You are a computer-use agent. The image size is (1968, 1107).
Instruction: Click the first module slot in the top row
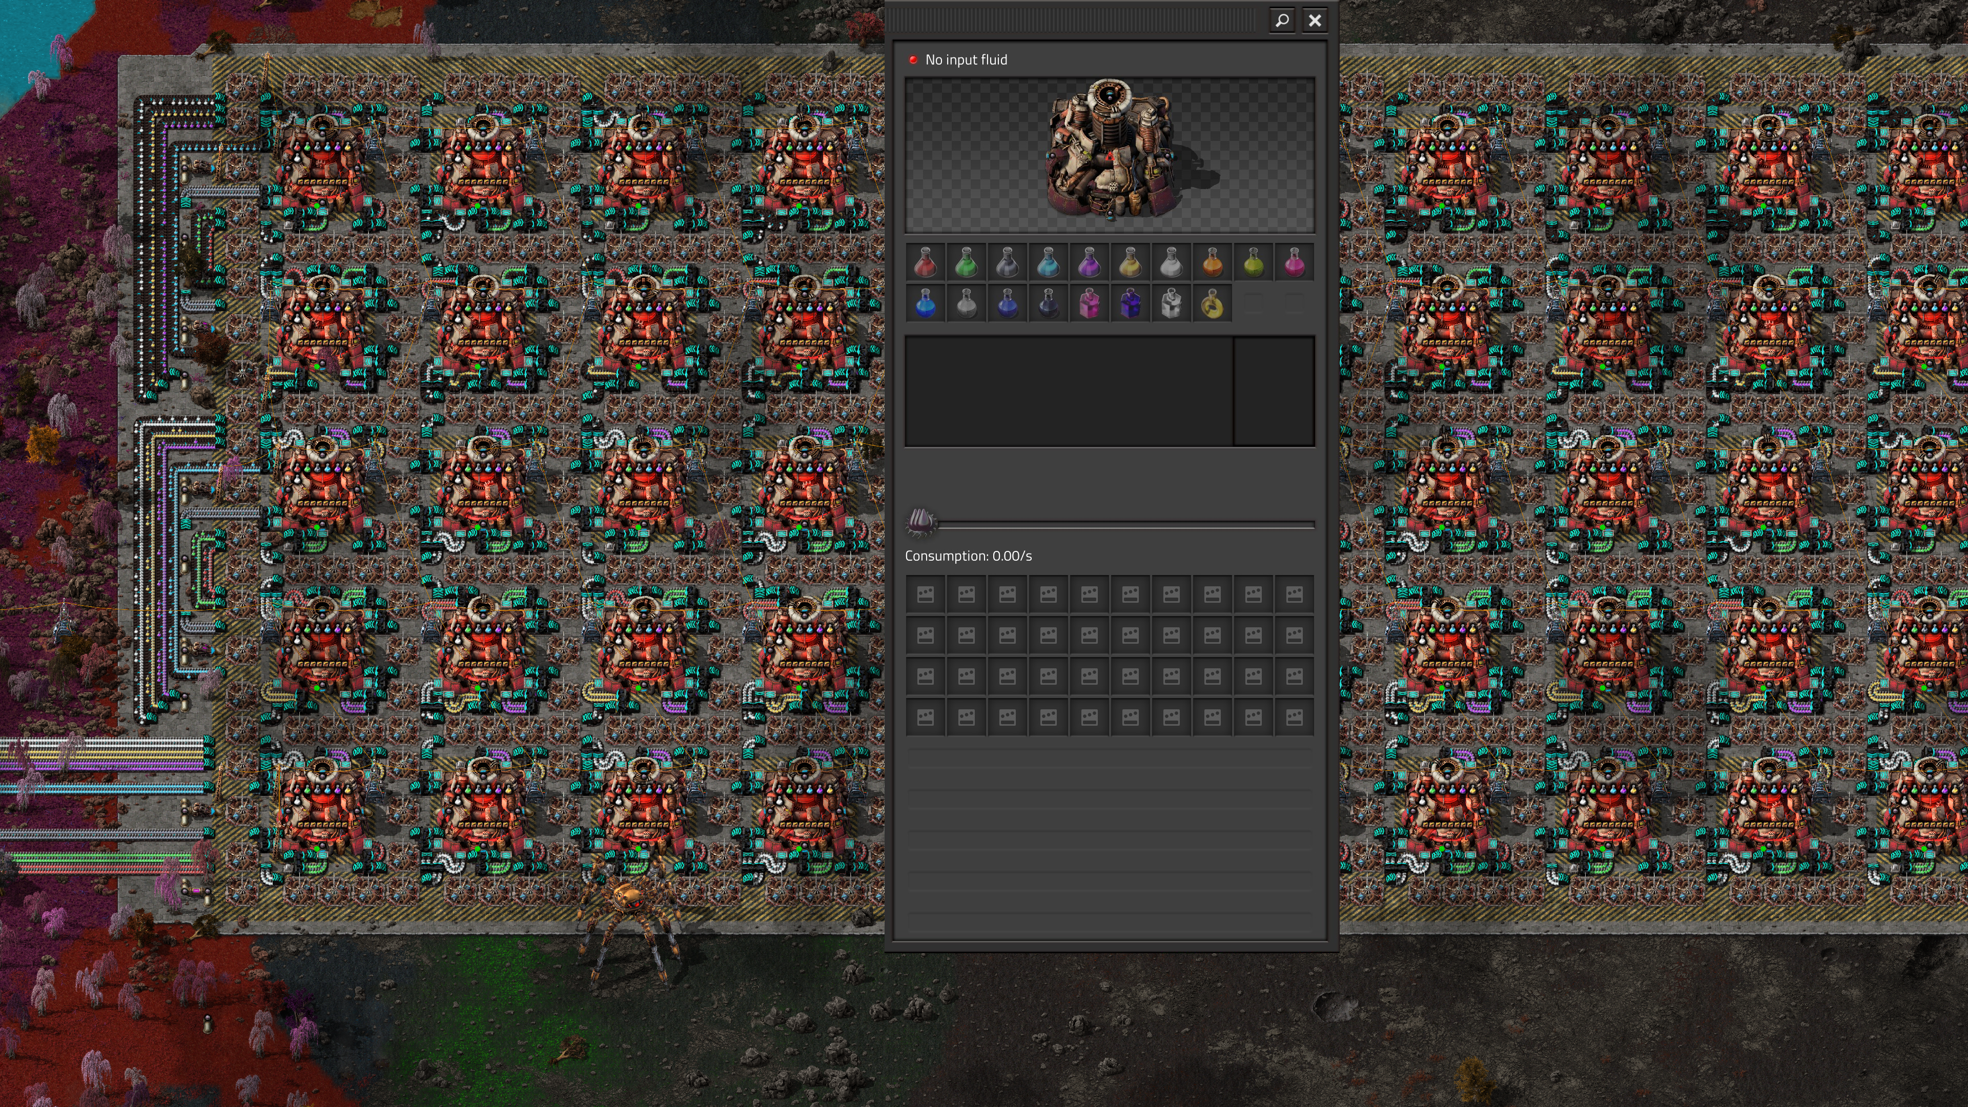[925, 594]
